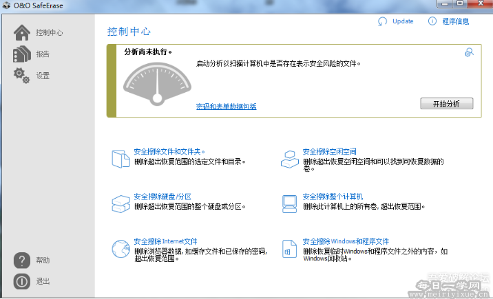Screen dimensions: 493x299
Task: Click the entire computer erase icon
Action: (290, 204)
